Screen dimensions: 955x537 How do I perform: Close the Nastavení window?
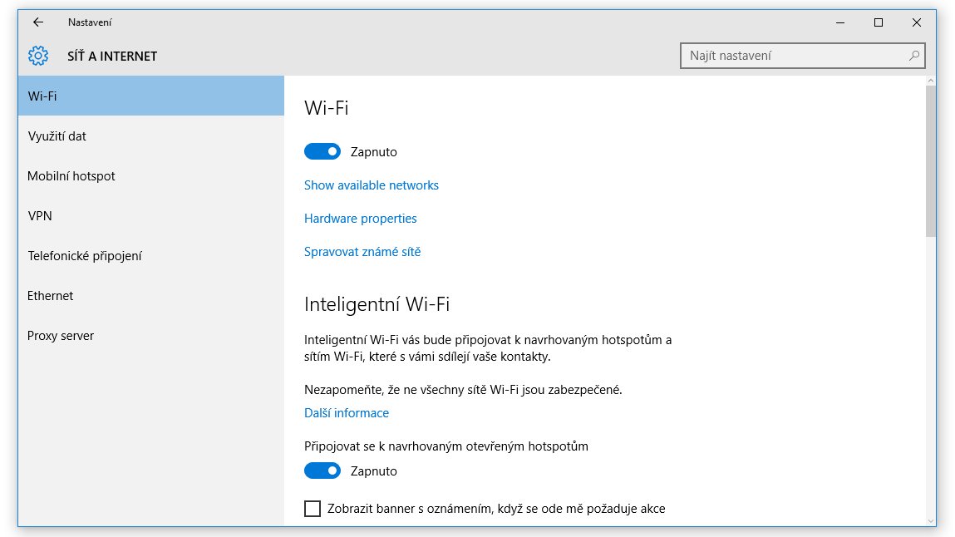(916, 22)
